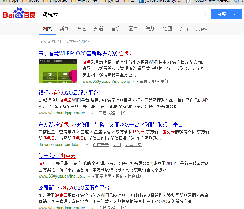Open result 公司简介 - 游兔O2O云服务平台
This screenshot has height=209, width=244.
tap(74, 188)
